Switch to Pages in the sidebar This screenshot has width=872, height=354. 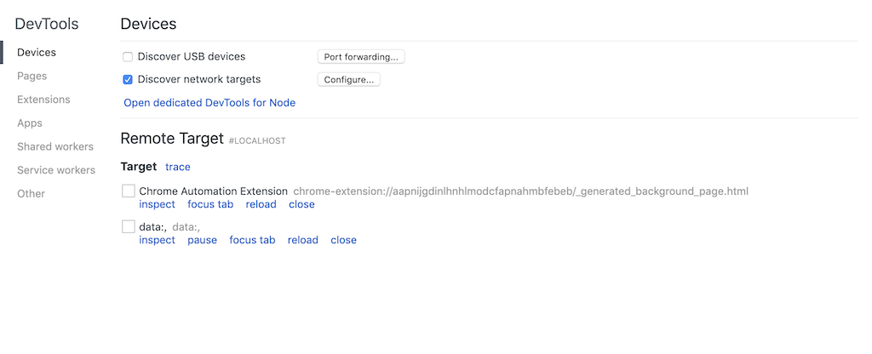(x=32, y=76)
